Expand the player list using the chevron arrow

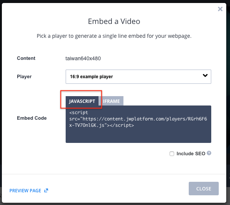205,76
